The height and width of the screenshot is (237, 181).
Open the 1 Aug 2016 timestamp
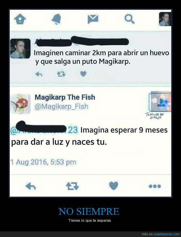point(43,162)
